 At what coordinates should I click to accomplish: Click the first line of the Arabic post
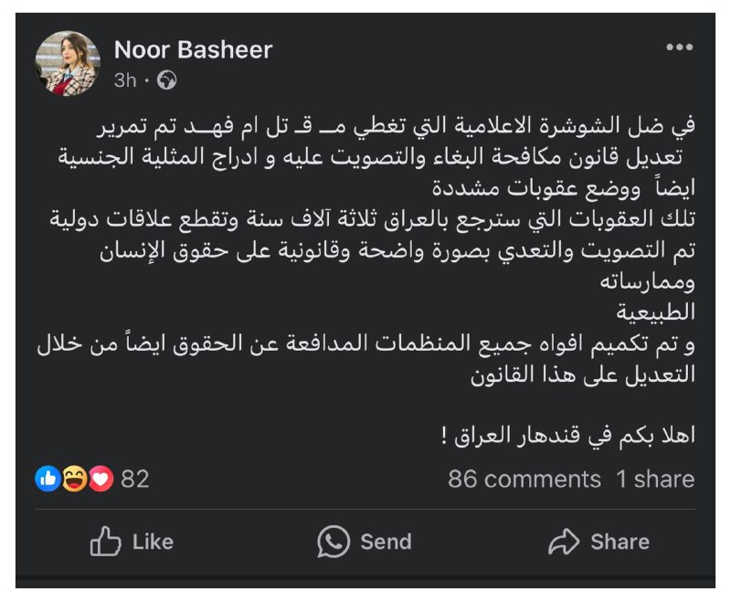pyautogui.click(x=396, y=126)
